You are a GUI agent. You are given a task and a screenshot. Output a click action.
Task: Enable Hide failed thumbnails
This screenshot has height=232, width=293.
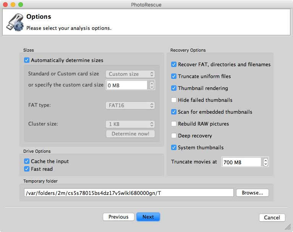tap(174, 100)
